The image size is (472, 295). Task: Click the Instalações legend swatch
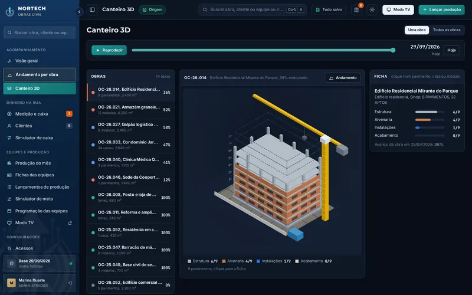(258, 261)
